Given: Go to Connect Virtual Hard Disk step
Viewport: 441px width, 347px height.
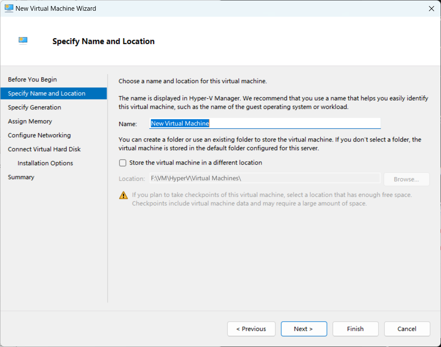Looking at the screenshot, I should tap(44, 149).
